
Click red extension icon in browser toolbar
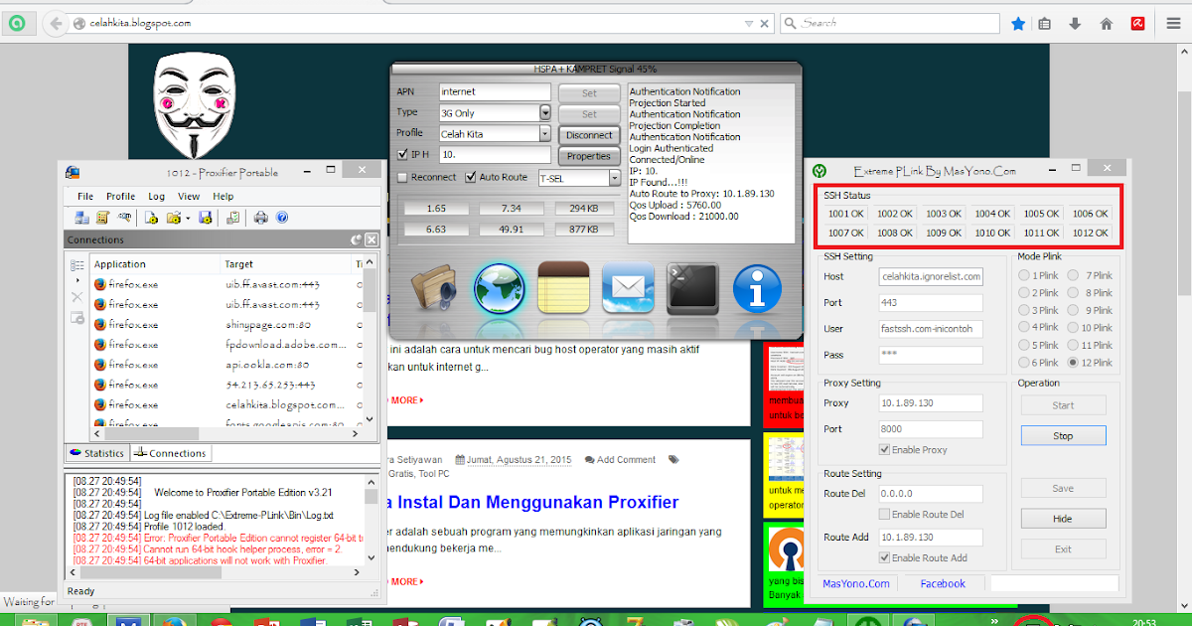coord(1137,23)
